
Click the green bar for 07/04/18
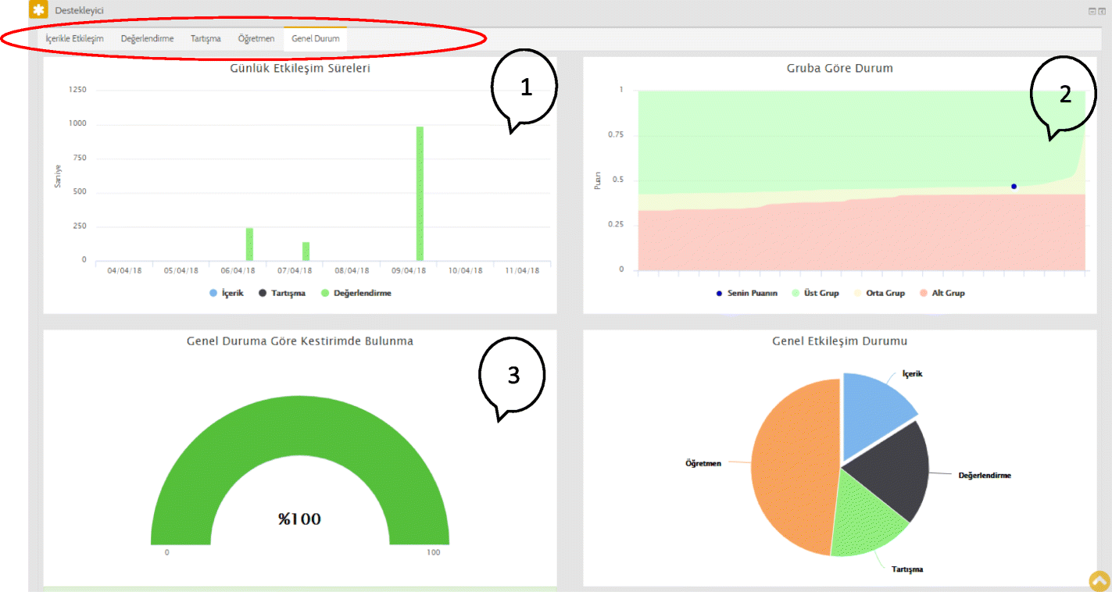(x=306, y=251)
